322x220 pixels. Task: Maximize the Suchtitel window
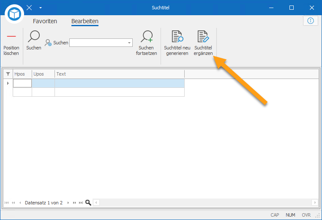[x=292, y=8]
